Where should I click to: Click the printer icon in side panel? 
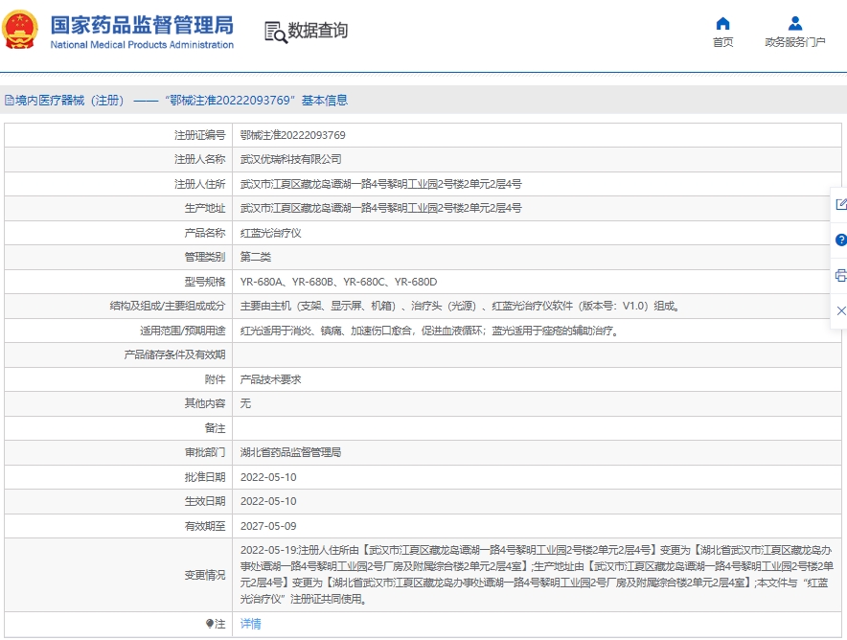(x=840, y=275)
